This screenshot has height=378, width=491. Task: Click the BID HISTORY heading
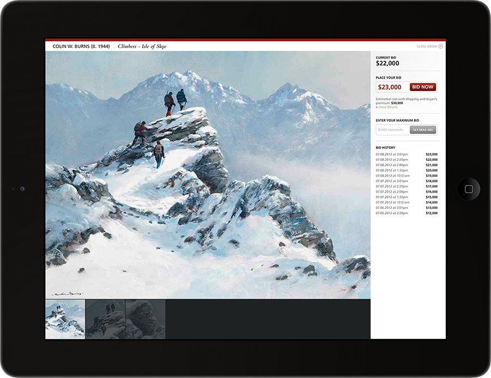pyautogui.click(x=386, y=147)
